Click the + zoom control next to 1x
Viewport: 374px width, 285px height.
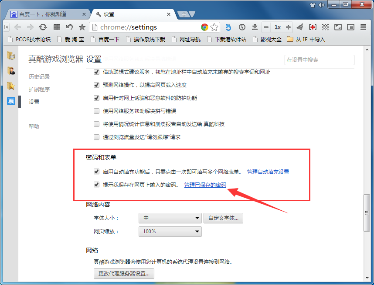[x=289, y=27]
